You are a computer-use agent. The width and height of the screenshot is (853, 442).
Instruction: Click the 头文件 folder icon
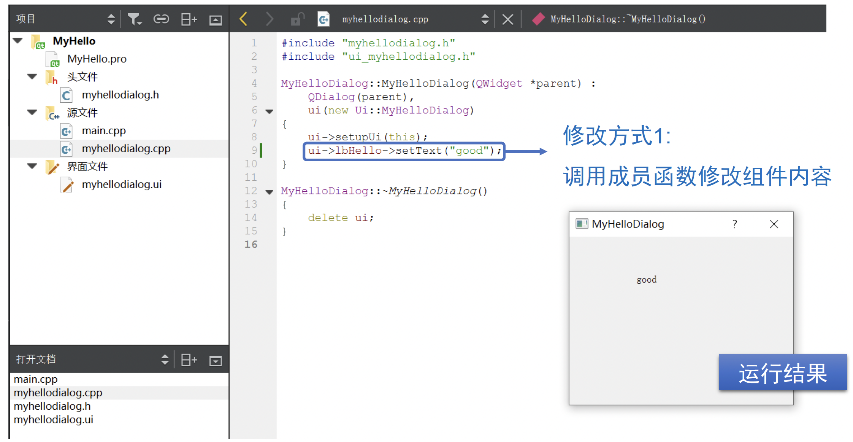click(52, 77)
